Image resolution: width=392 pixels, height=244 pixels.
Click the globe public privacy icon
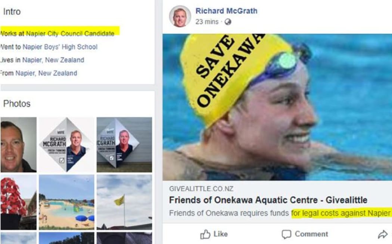click(228, 22)
